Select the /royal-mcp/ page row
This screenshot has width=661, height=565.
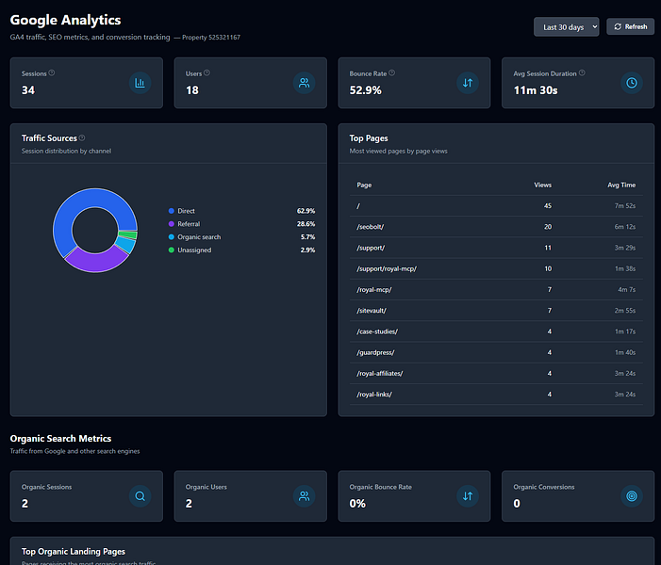pos(496,290)
